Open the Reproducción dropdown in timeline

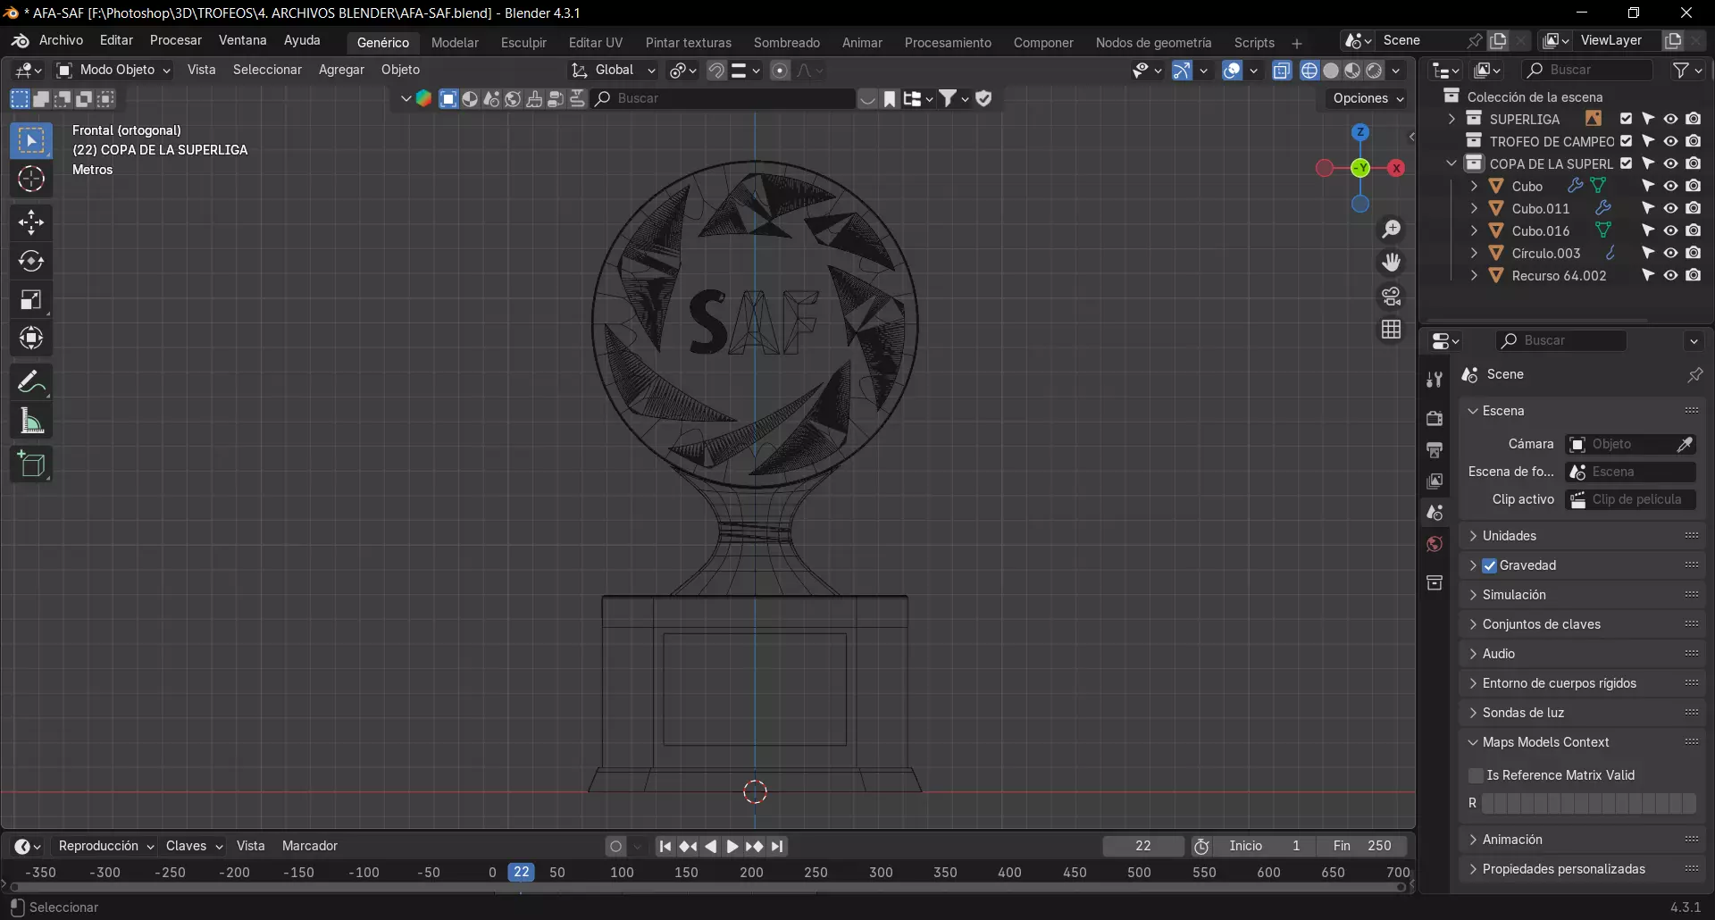click(x=105, y=846)
